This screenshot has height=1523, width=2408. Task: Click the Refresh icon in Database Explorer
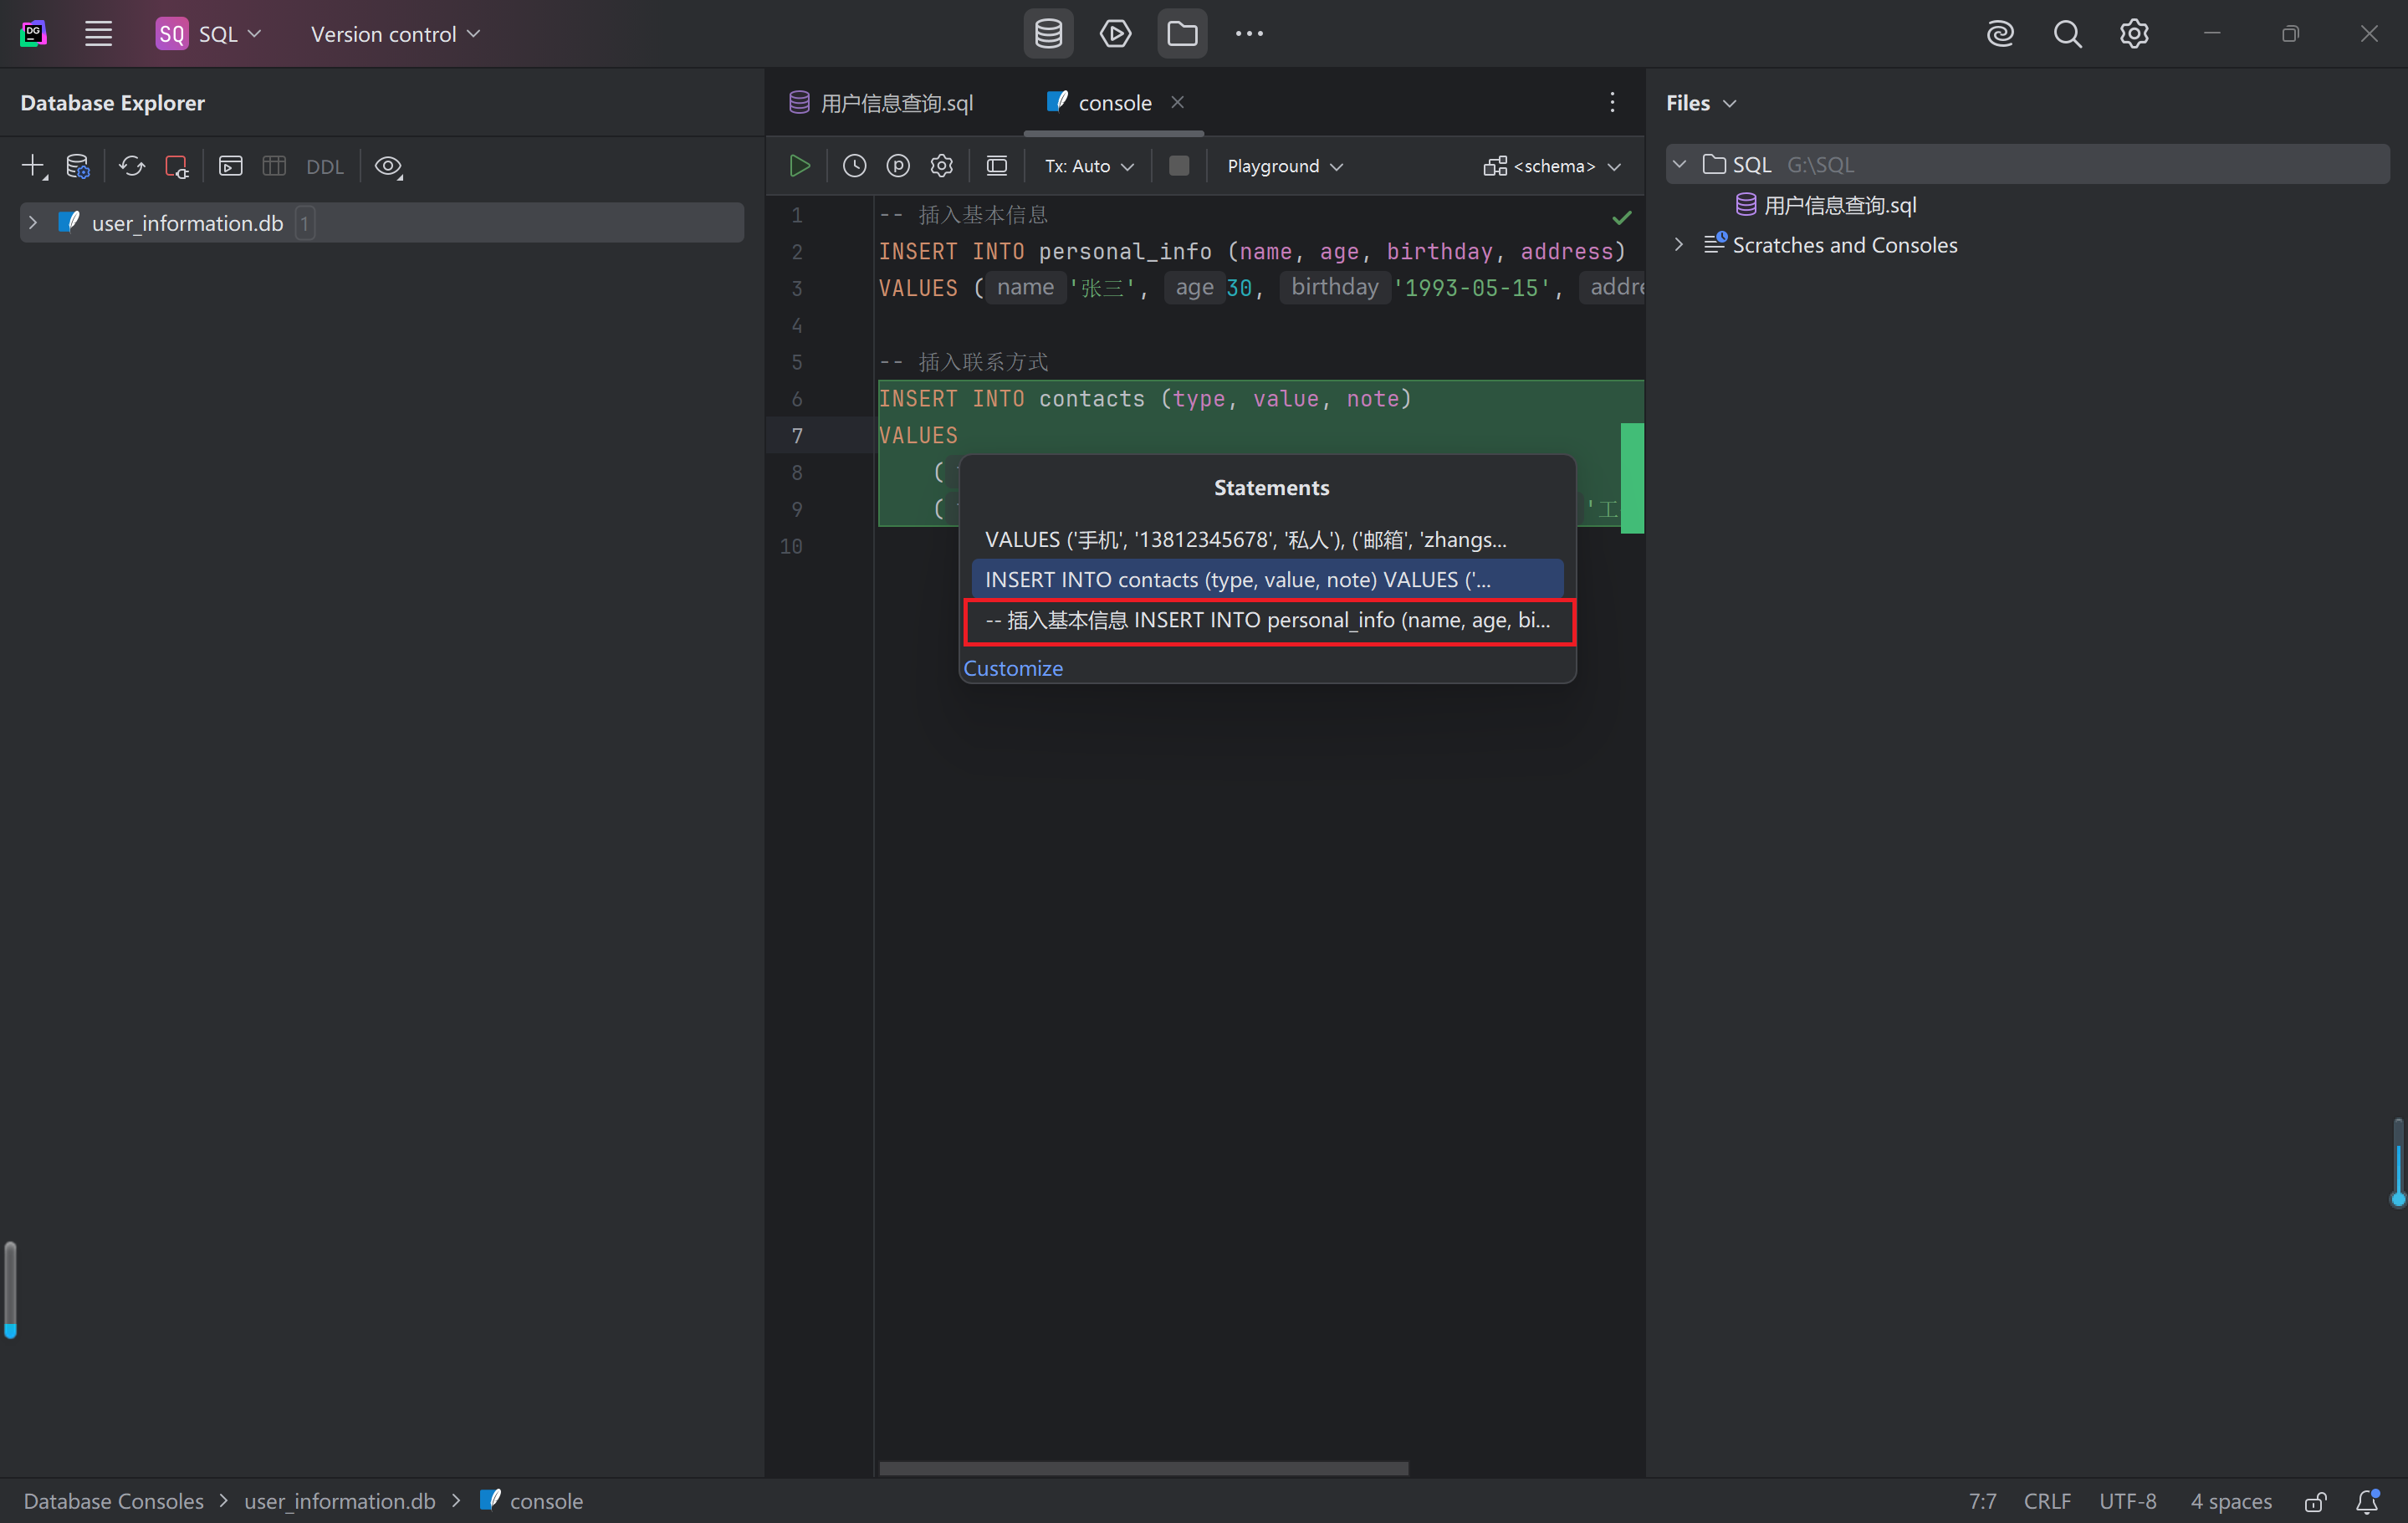132,166
